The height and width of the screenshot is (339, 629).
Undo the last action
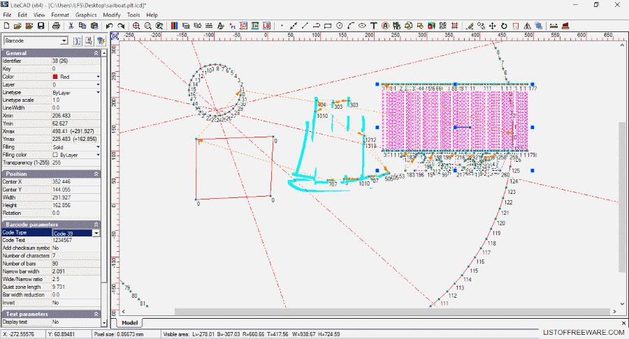click(x=109, y=26)
